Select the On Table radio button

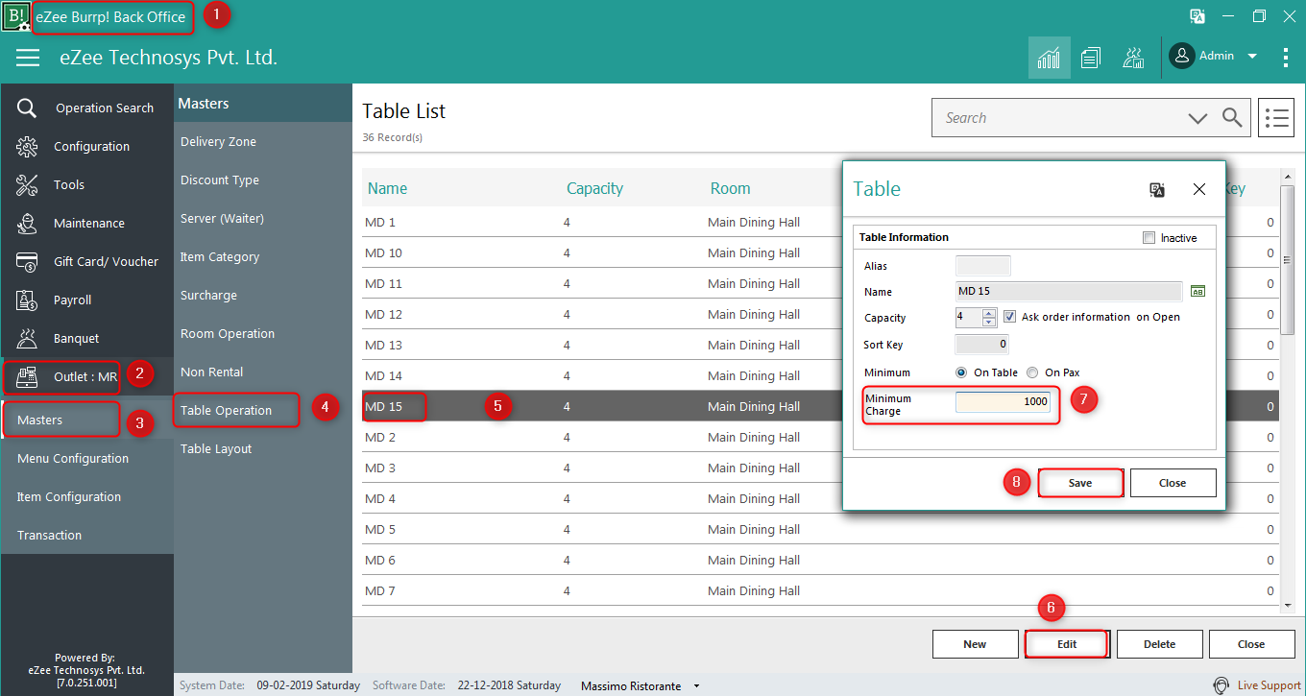961,372
